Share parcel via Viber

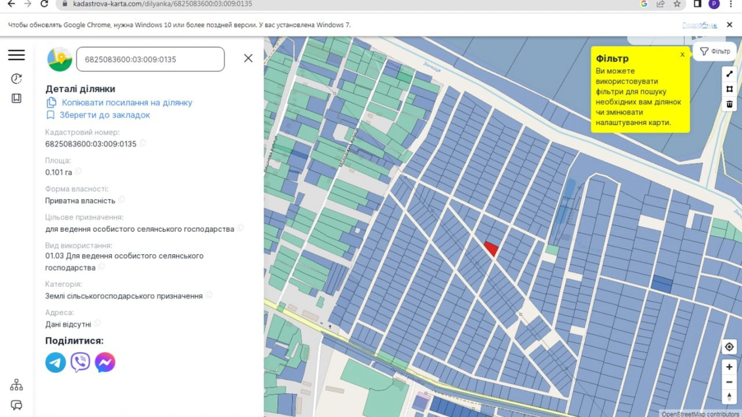[80, 362]
